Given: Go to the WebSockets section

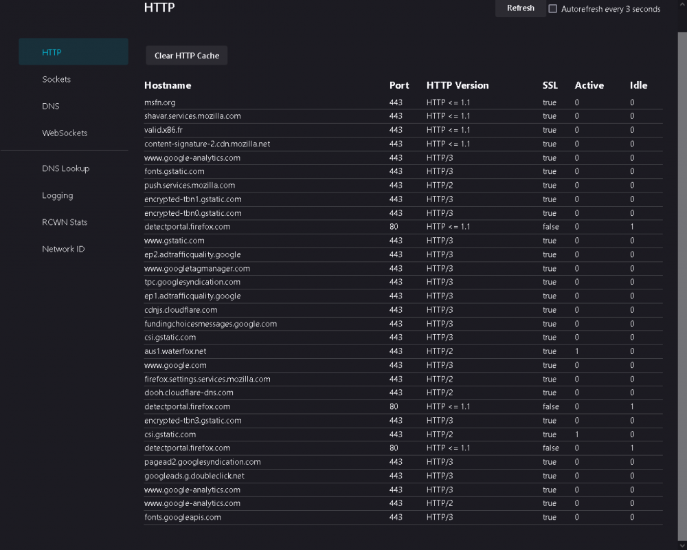Looking at the screenshot, I should pos(65,133).
